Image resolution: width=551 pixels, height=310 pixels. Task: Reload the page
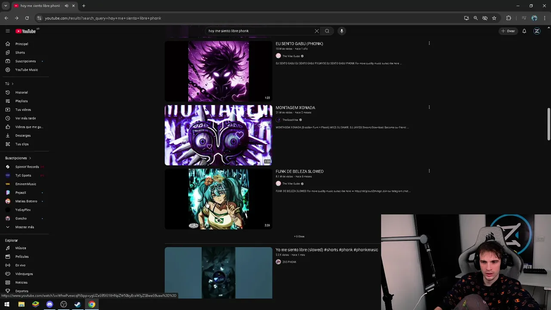point(27,18)
